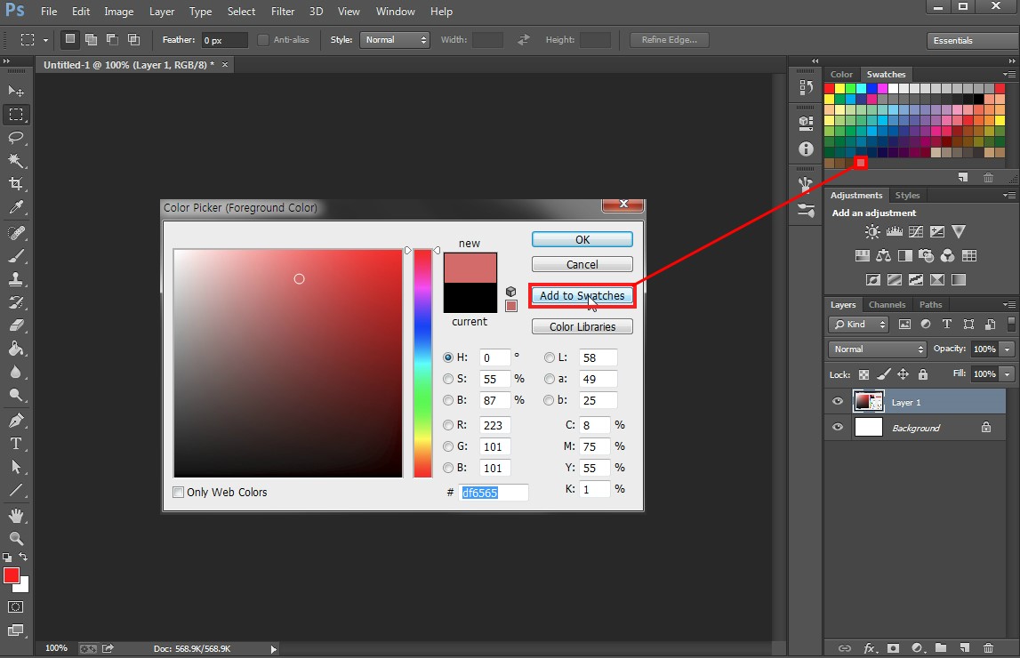Select the Clone Stamp tool
The width and height of the screenshot is (1020, 658).
point(16,279)
